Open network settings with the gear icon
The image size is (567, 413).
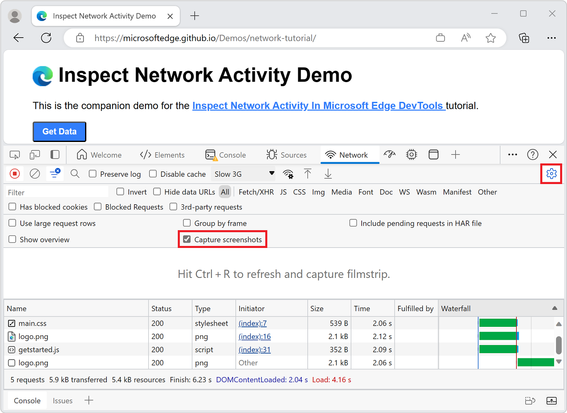click(x=551, y=174)
